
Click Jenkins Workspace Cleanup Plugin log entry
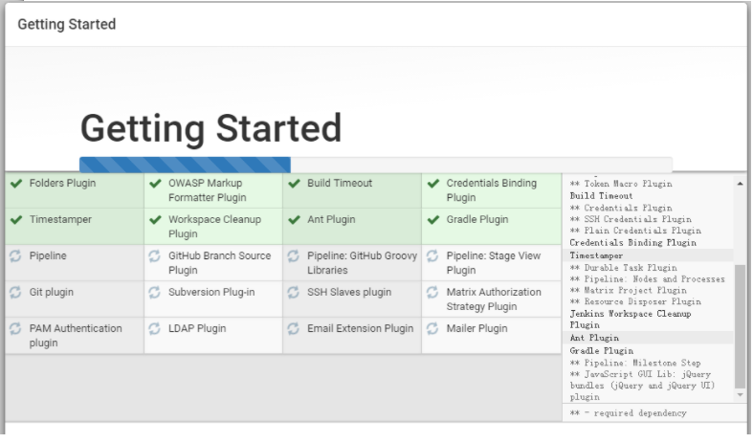(631, 320)
